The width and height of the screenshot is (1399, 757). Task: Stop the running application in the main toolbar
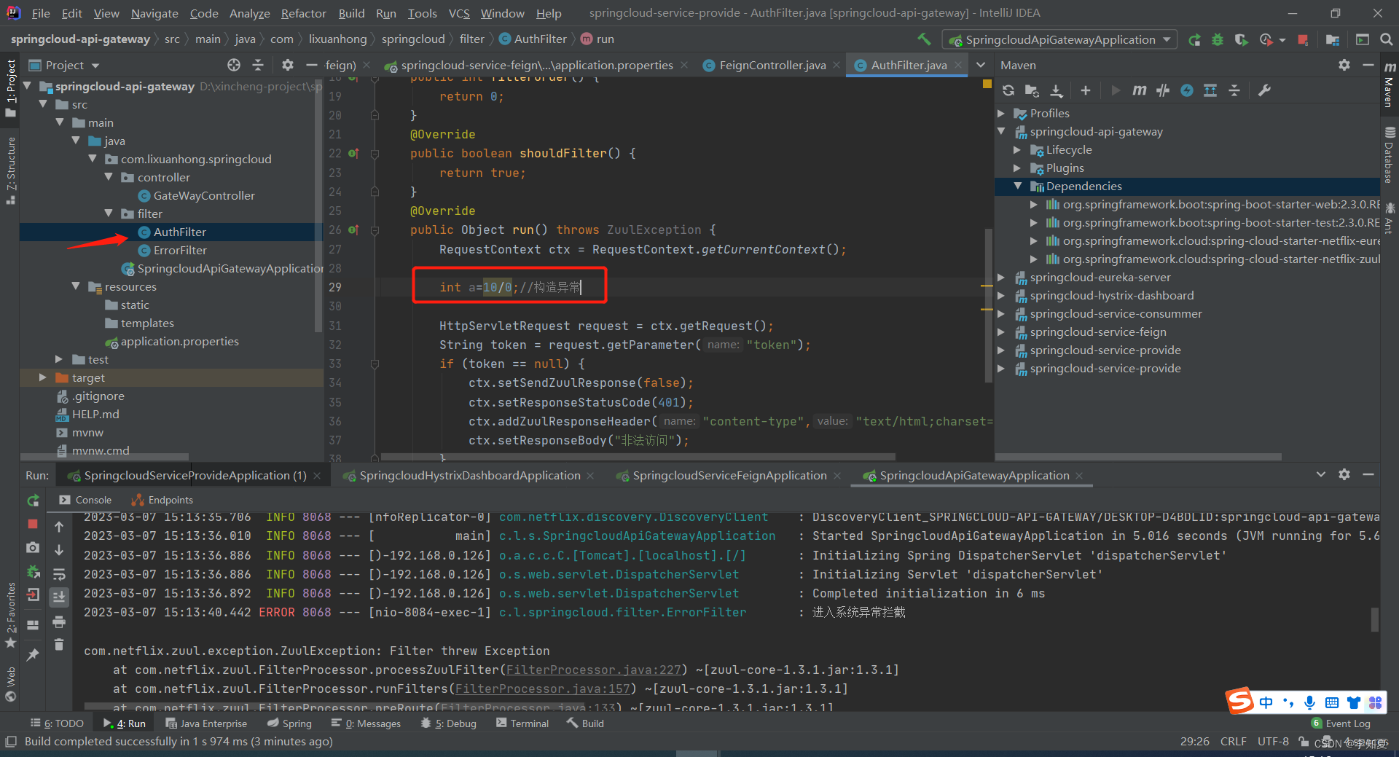tap(1303, 39)
